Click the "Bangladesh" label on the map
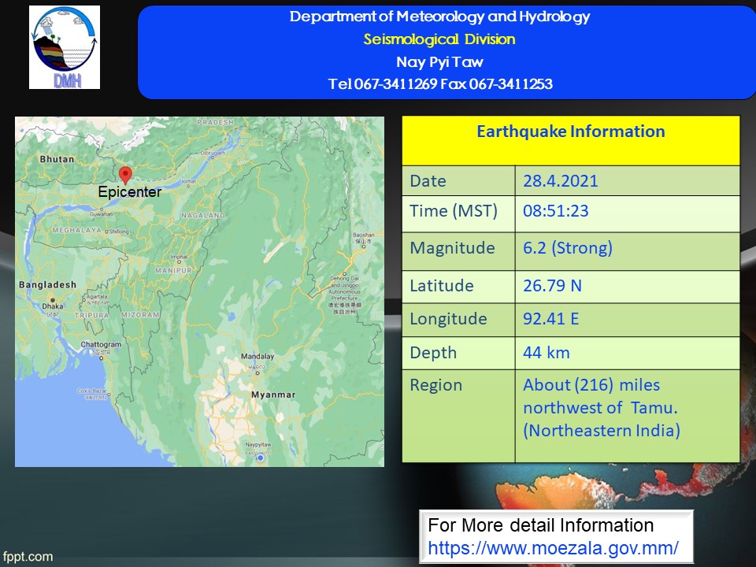This screenshot has width=756, height=567. tap(48, 285)
